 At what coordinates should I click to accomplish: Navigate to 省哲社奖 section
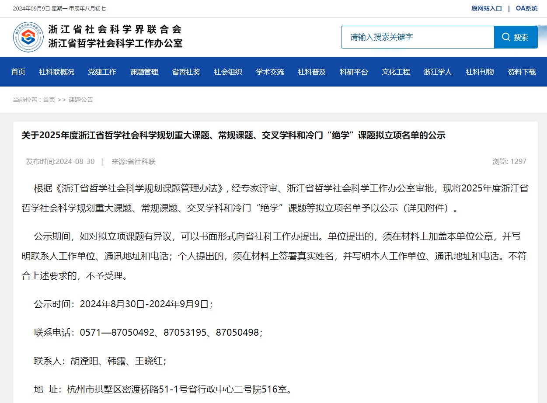186,72
